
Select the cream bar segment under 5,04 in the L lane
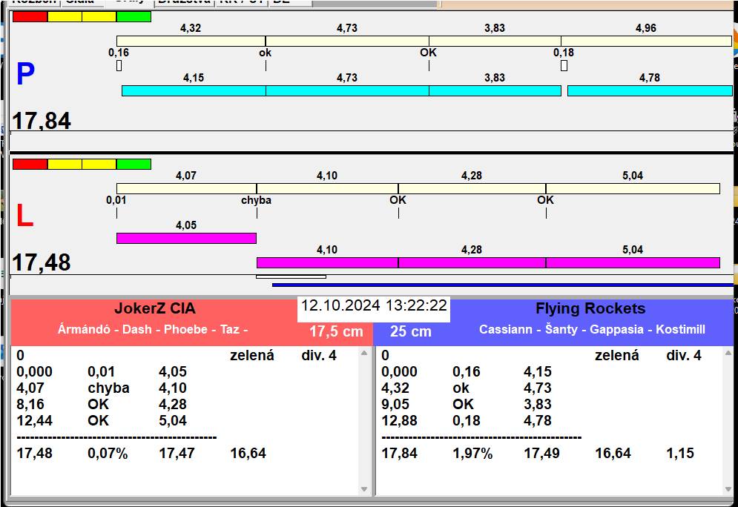633,188
